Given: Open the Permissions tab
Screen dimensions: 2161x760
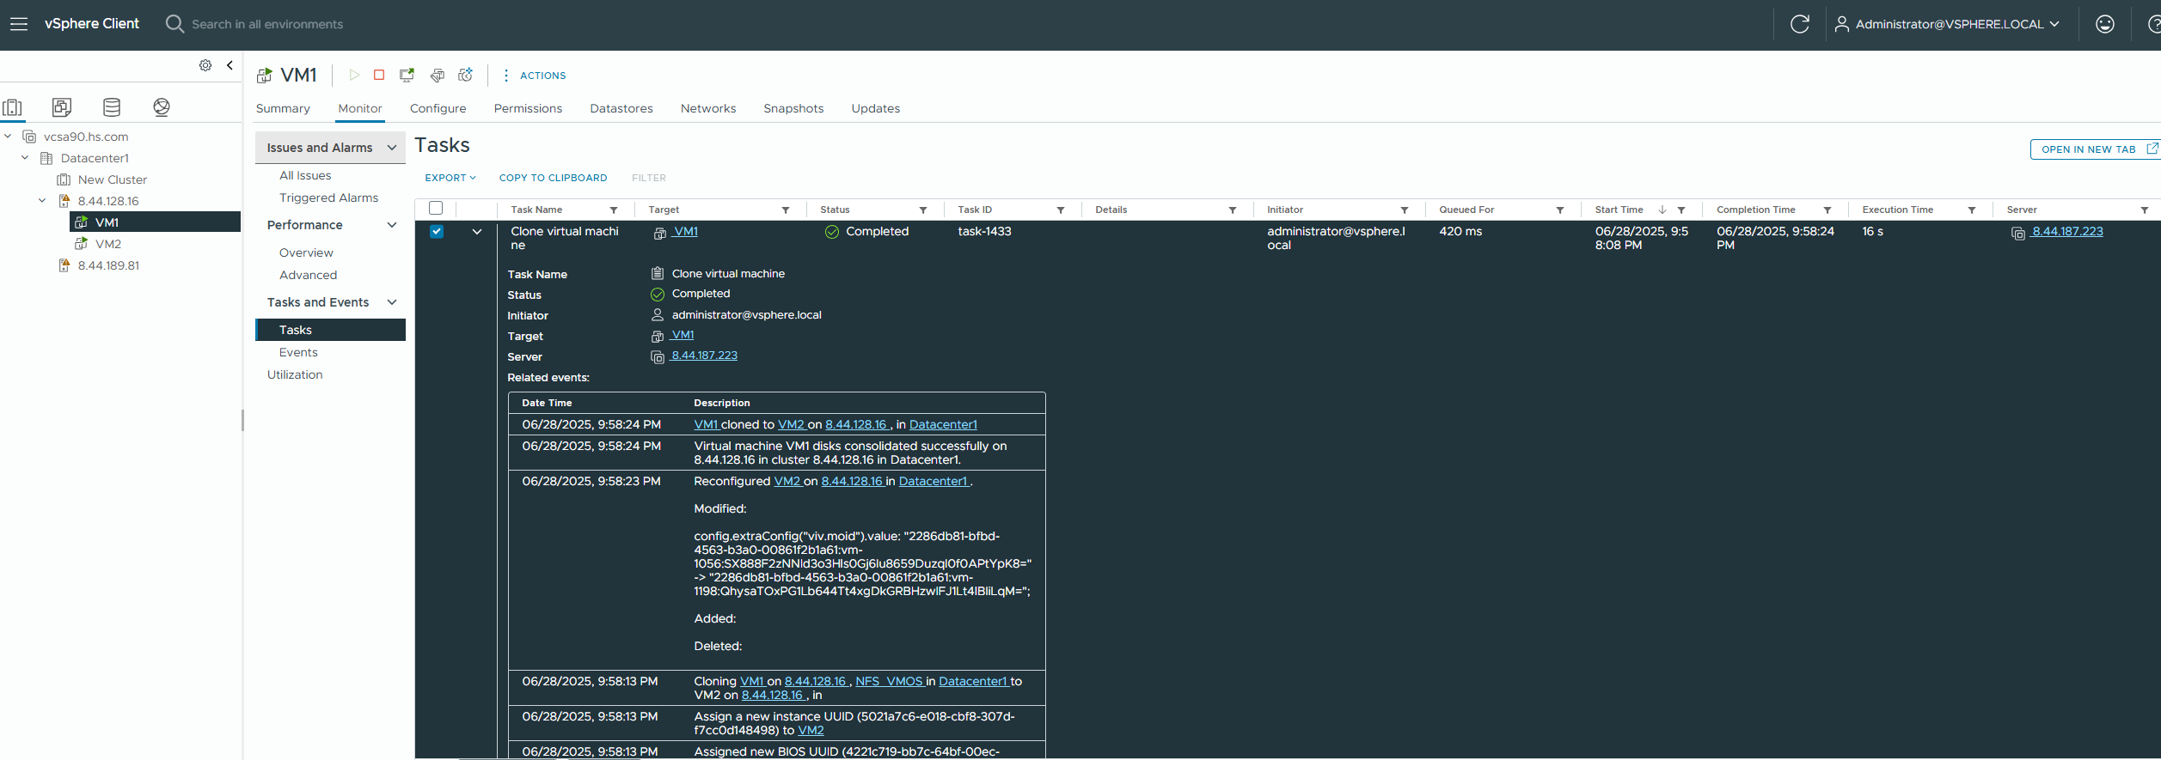Looking at the screenshot, I should [528, 108].
